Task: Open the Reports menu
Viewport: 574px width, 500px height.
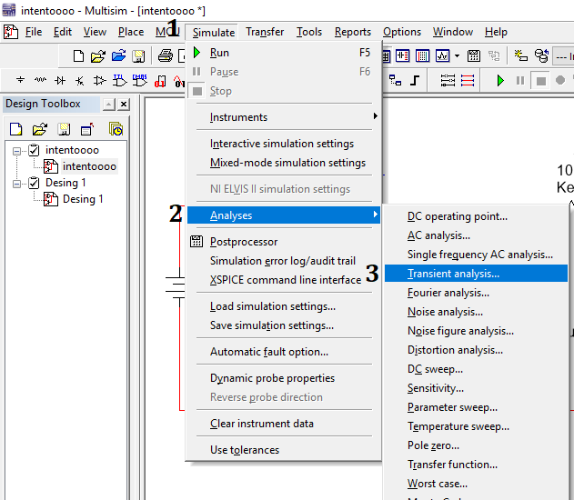Action: pos(353,32)
